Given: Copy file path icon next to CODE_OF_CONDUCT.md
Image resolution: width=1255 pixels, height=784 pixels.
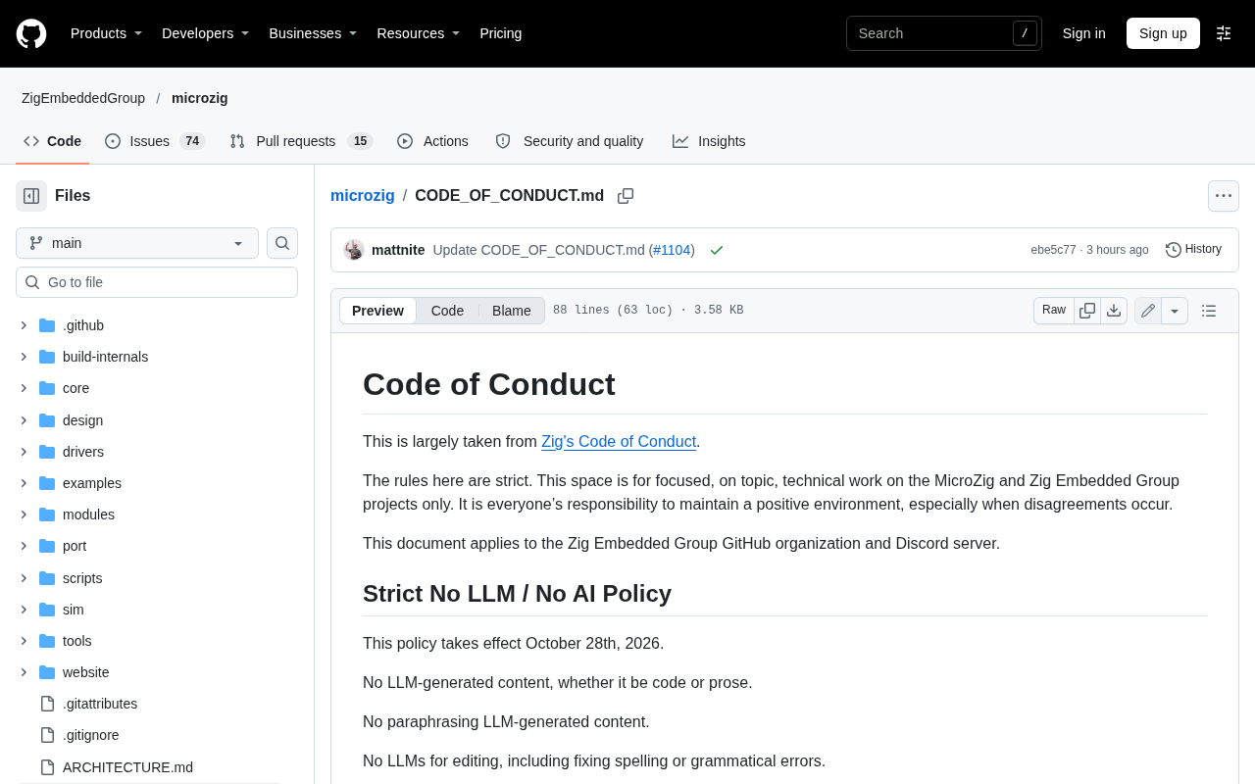Looking at the screenshot, I should tap(626, 196).
